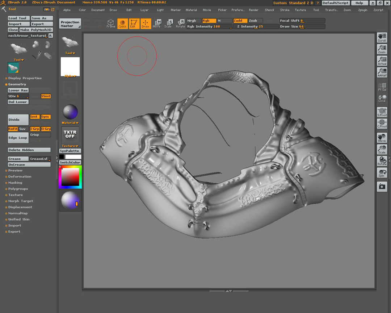Open the Material sphere picker
391x313 pixels.
[x=70, y=112]
